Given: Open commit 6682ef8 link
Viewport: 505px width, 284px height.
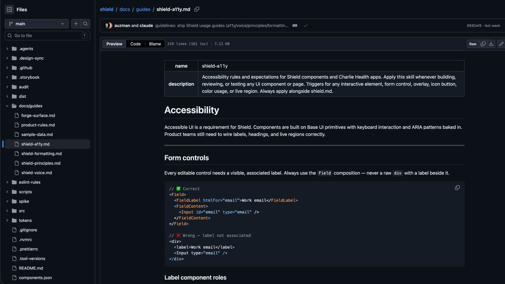Looking at the screenshot, I should (x=474, y=26).
